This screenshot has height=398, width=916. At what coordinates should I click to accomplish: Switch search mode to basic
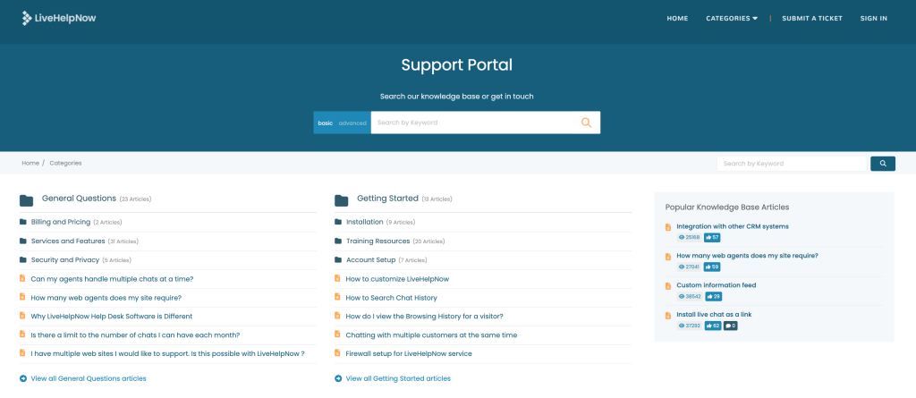click(x=326, y=123)
